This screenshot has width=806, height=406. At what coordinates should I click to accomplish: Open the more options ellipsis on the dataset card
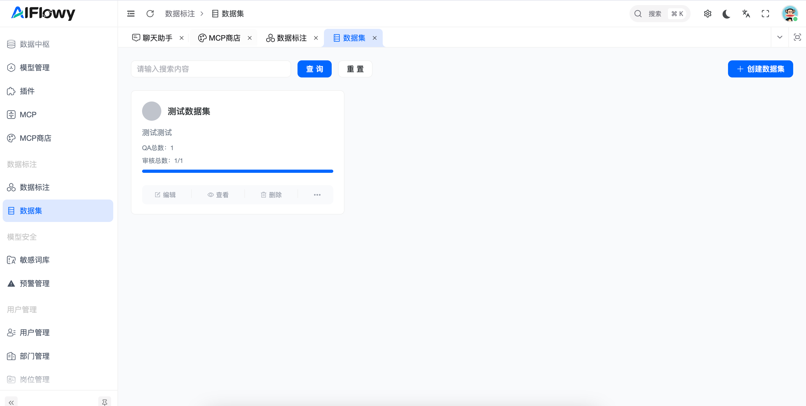pyautogui.click(x=317, y=195)
